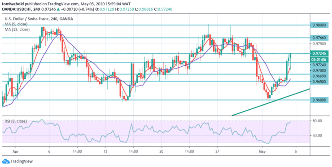
Task: Click the 13 date label on time axis
Action: tap(105, 151)
